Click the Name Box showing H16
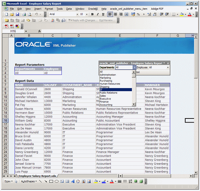The height and width of the screenshot is (191, 200). (x=13, y=31)
